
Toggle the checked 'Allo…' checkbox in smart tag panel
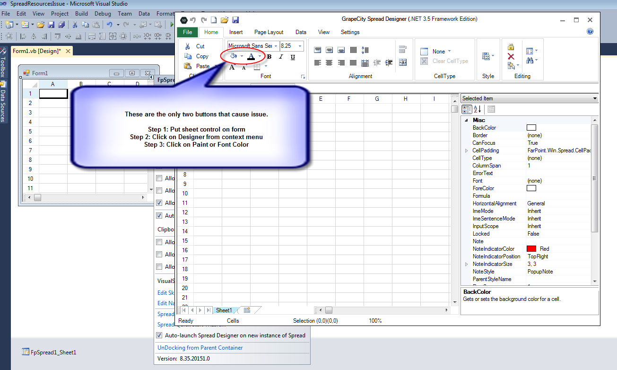click(x=159, y=203)
